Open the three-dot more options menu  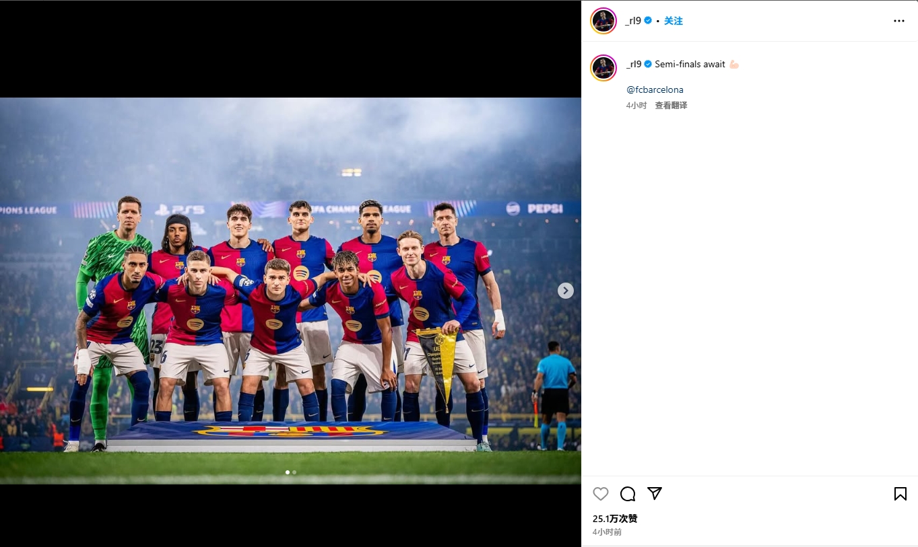pyautogui.click(x=899, y=21)
